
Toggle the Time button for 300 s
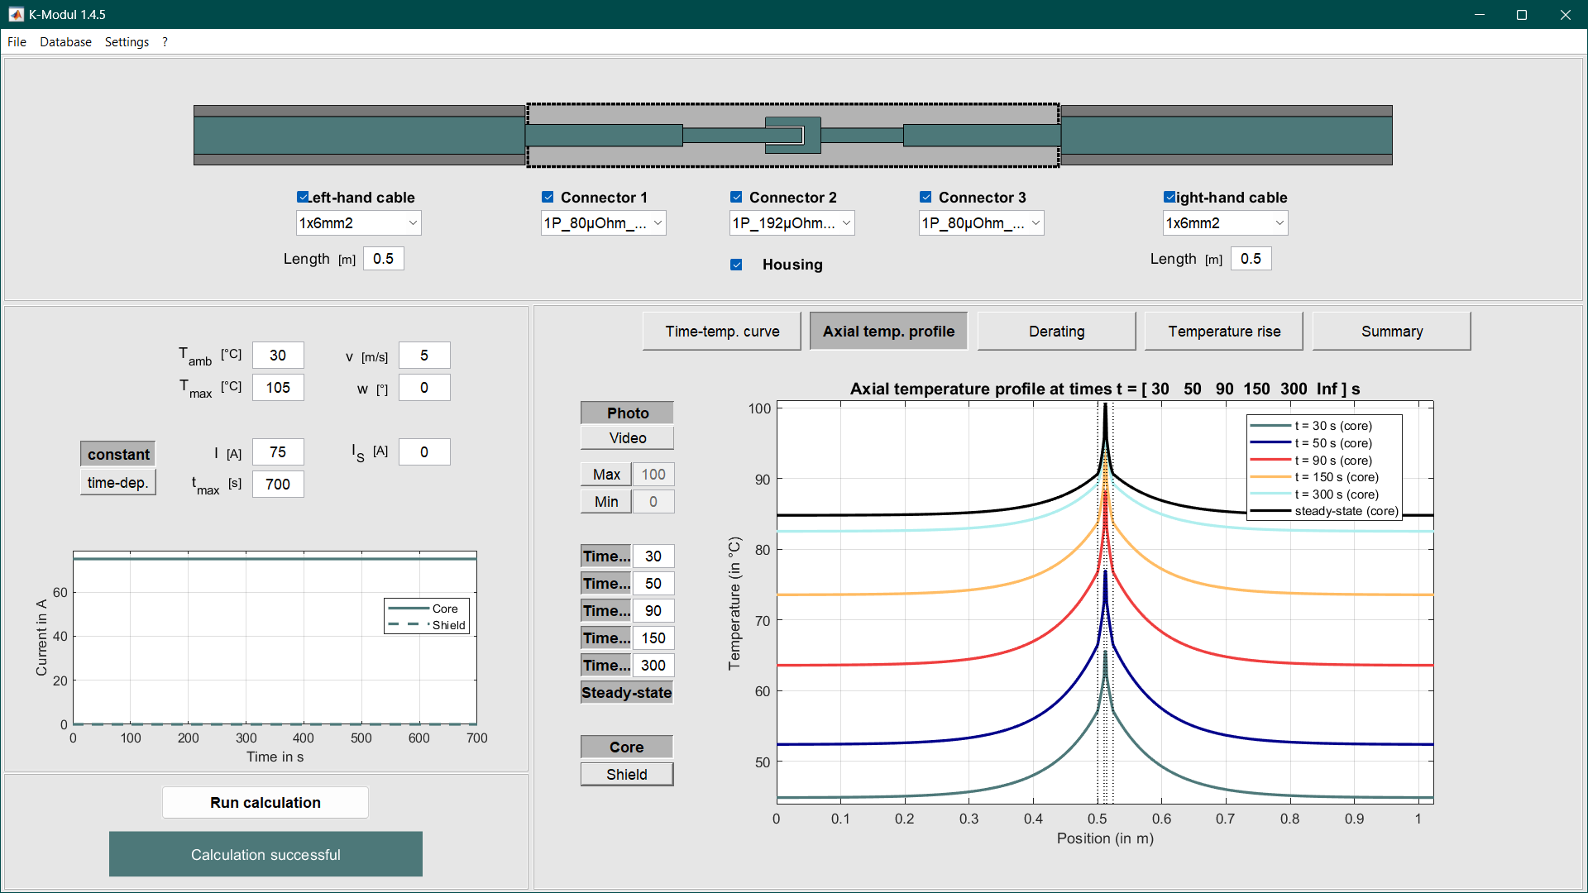click(x=606, y=666)
